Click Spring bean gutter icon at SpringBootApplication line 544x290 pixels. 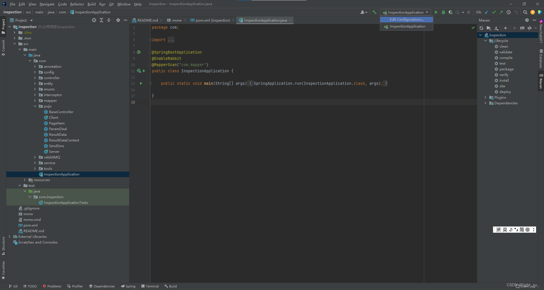point(139,52)
